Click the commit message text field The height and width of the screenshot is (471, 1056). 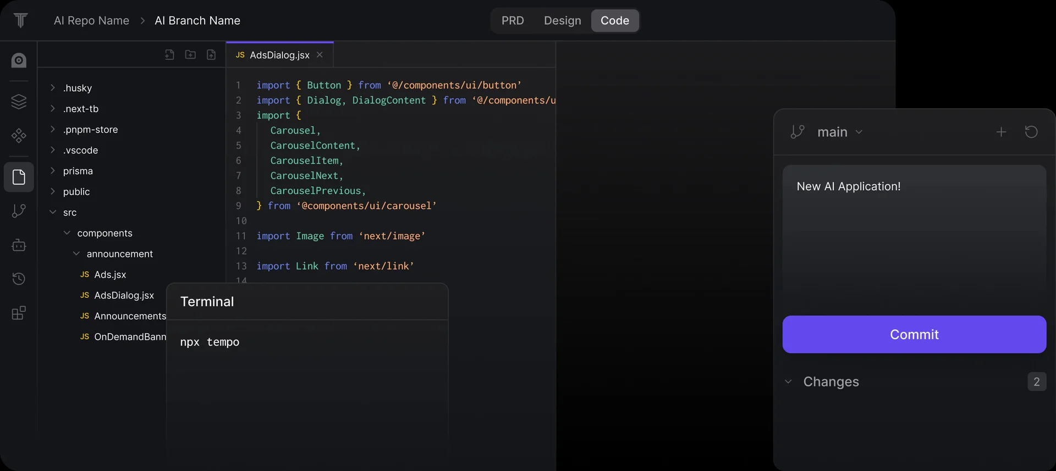(914, 236)
